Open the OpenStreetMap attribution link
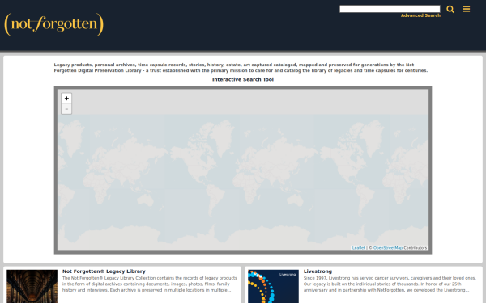 coord(388,248)
